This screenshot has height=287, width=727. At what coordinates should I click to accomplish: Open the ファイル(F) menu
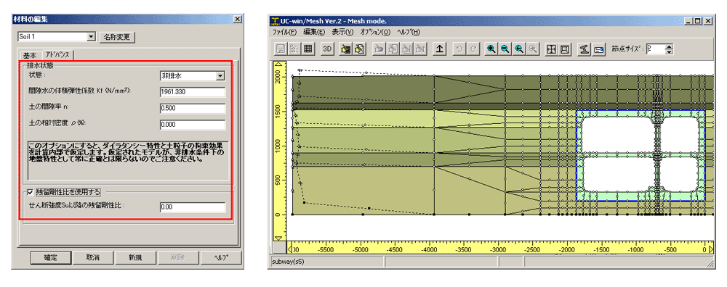pos(284,32)
